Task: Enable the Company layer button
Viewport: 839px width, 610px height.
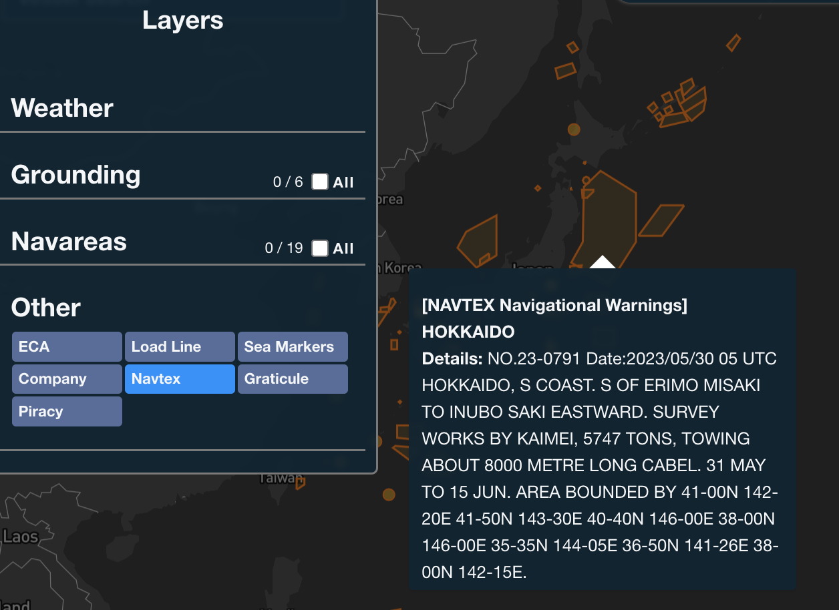Action: pos(66,378)
